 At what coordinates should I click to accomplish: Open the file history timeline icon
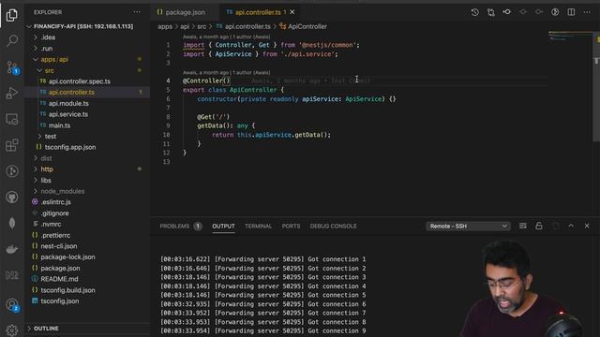click(x=475, y=12)
